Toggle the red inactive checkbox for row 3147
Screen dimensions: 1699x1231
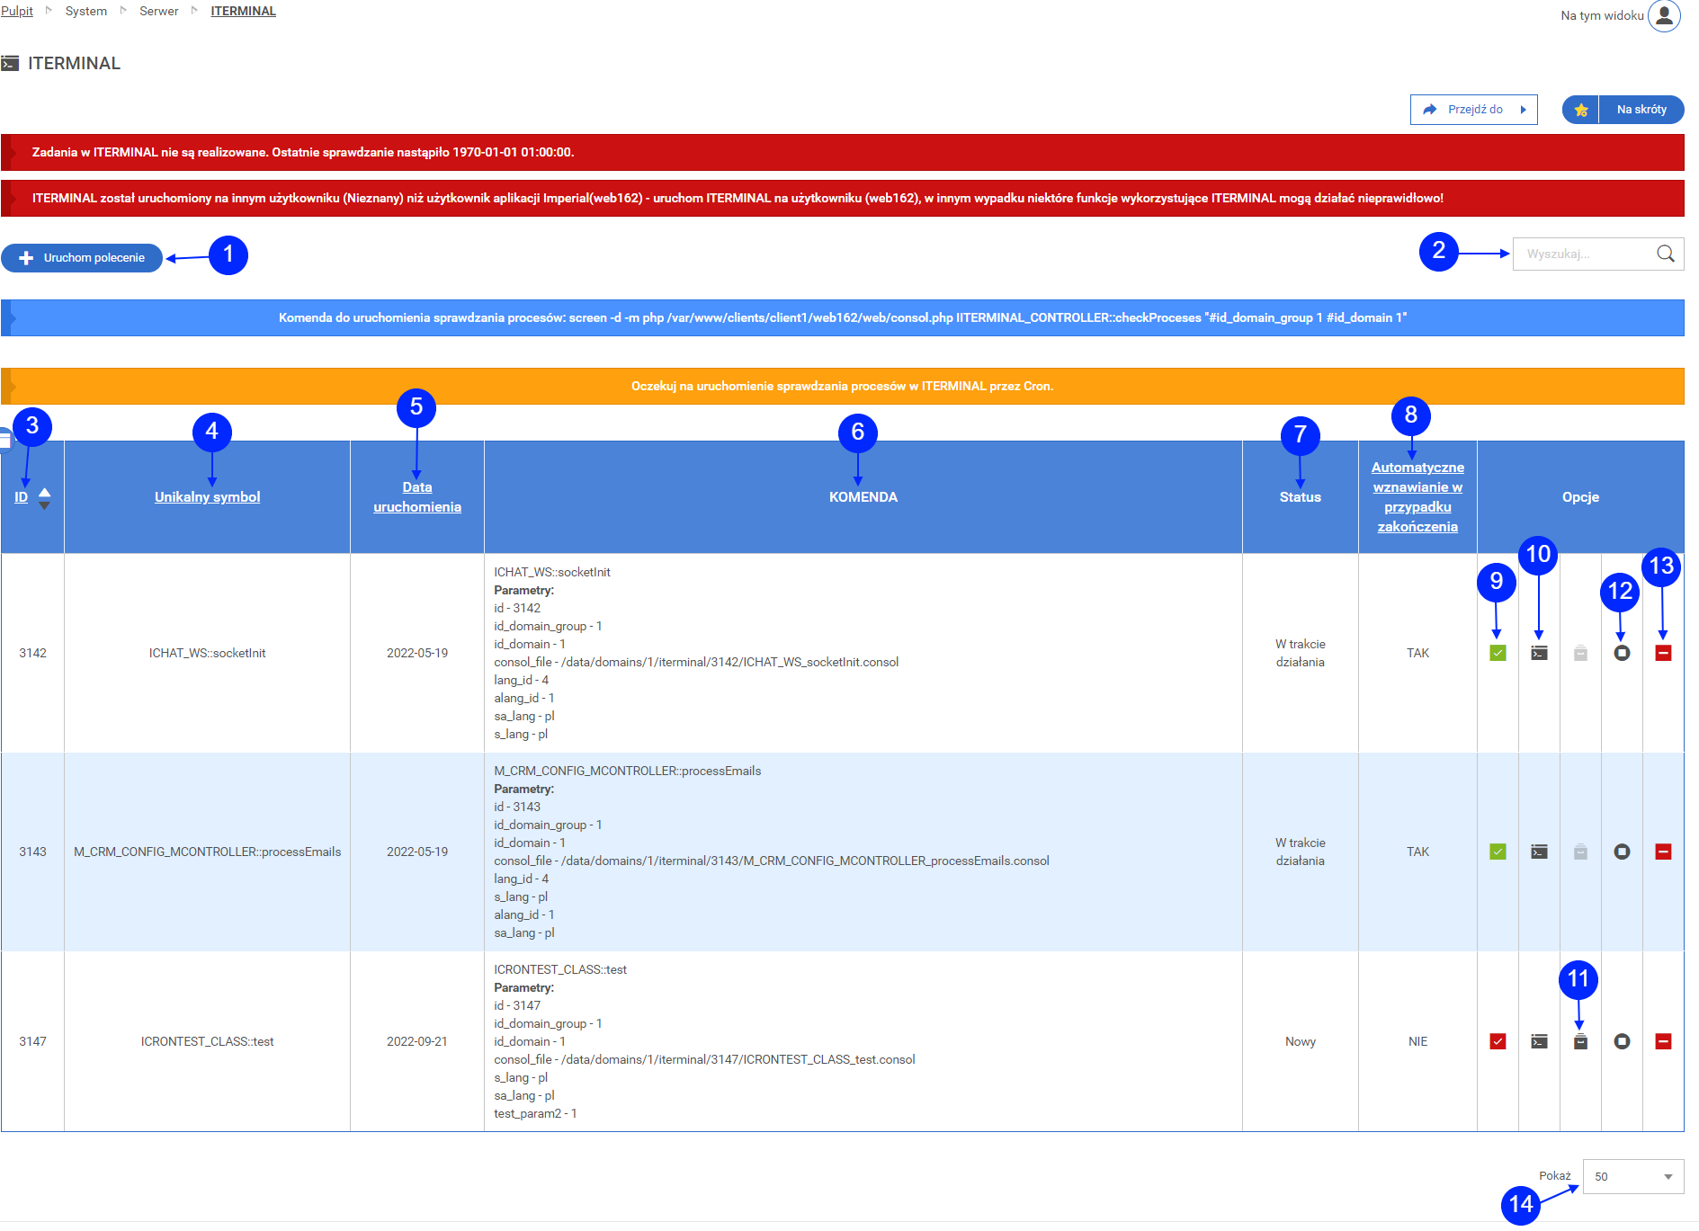click(x=1498, y=1041)
